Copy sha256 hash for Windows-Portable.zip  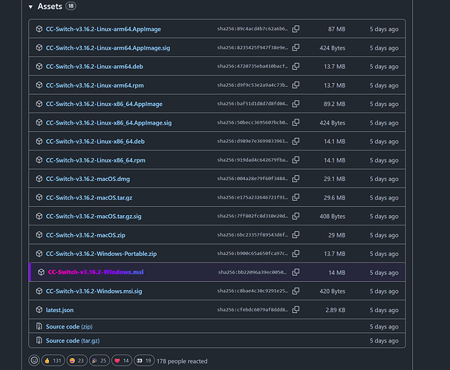(x=296, y=254)
